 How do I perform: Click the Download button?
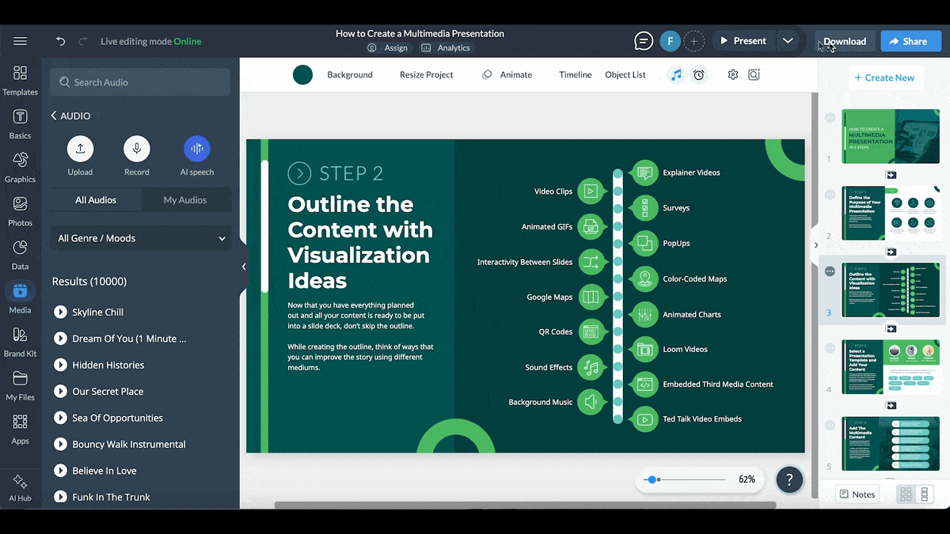tap(845, 41)
